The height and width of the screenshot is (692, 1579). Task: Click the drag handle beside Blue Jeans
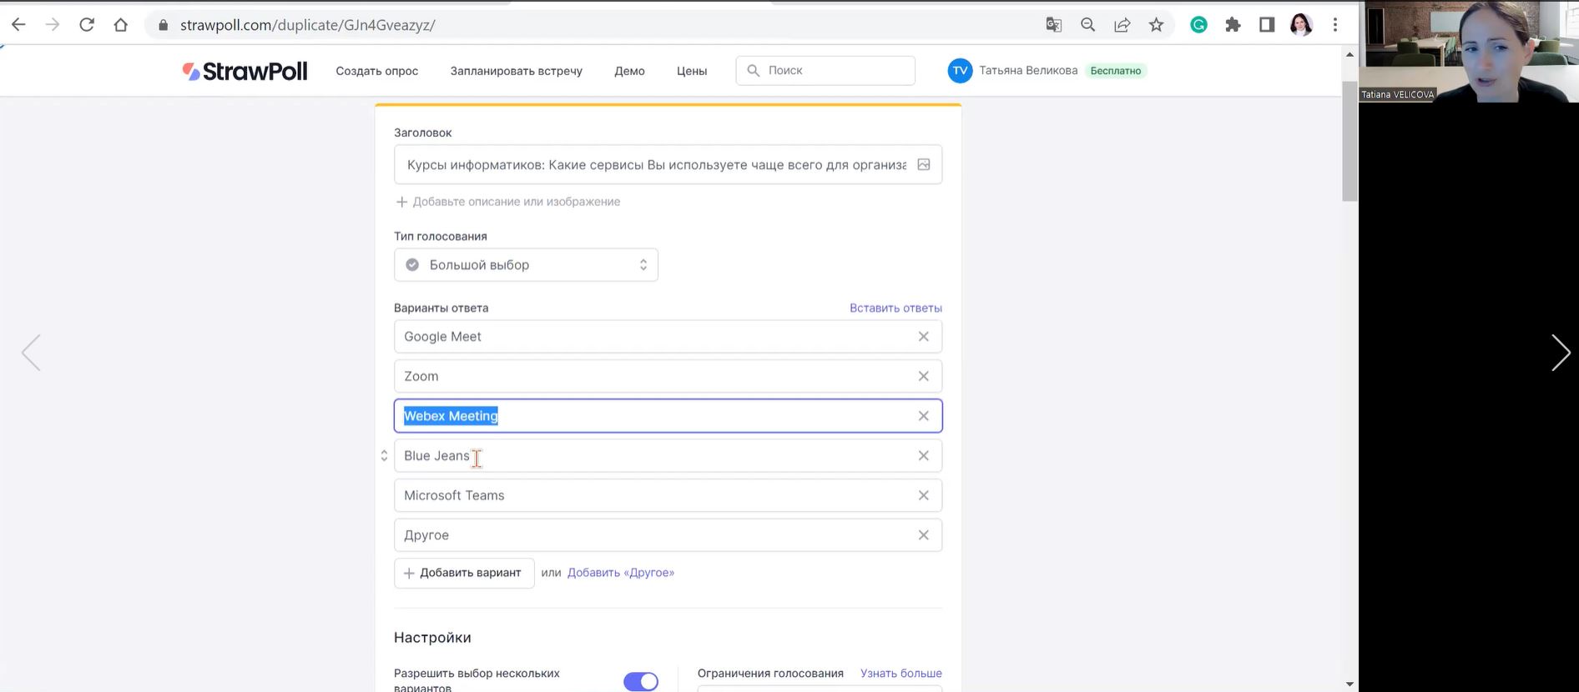(384, 456)
